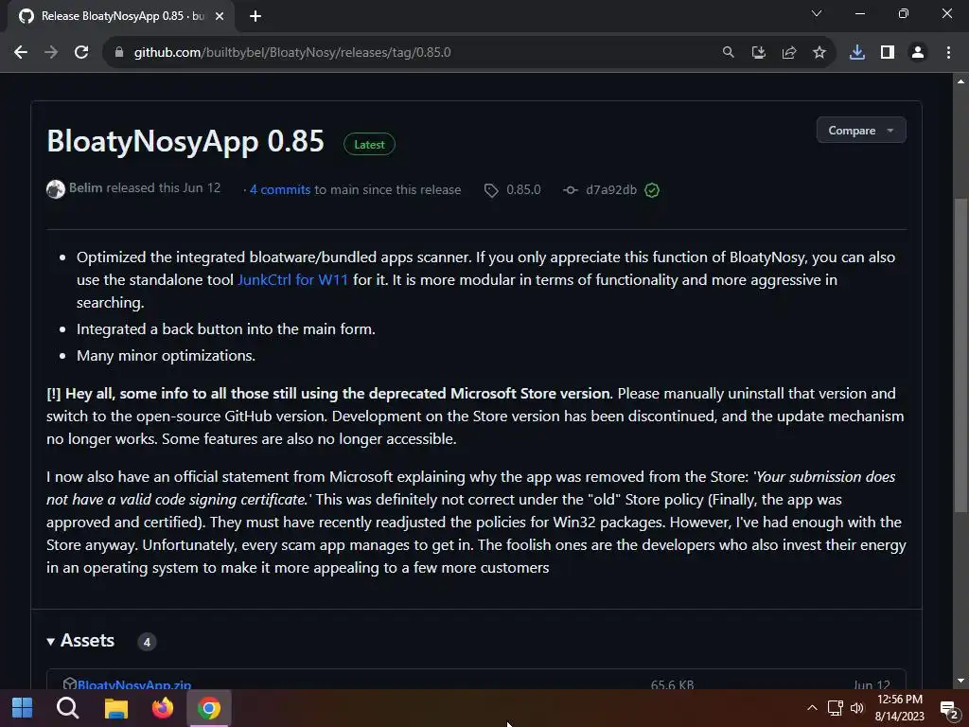Click the Latest release badge
The height and width of the screenshot is (727, 969).
coord(369,144)
